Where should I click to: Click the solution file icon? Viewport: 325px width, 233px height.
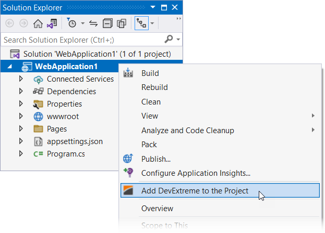point(15,54)
